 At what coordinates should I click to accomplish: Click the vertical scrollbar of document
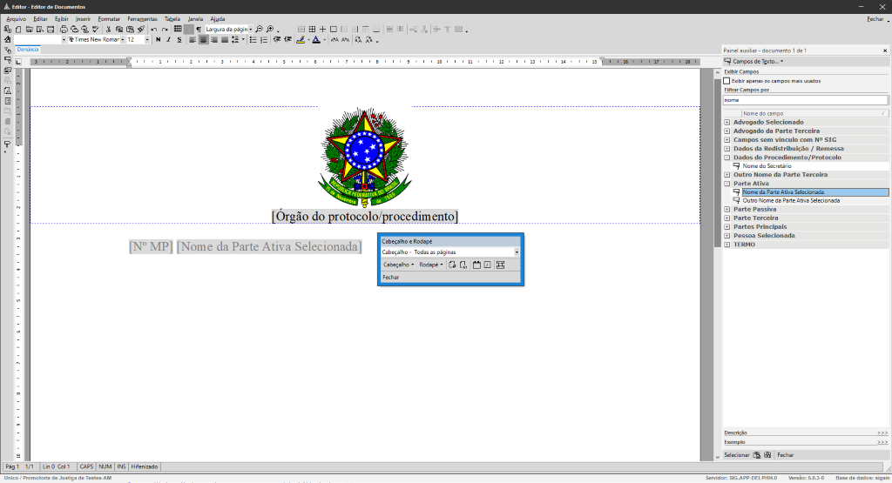click(x=718, y=265)
